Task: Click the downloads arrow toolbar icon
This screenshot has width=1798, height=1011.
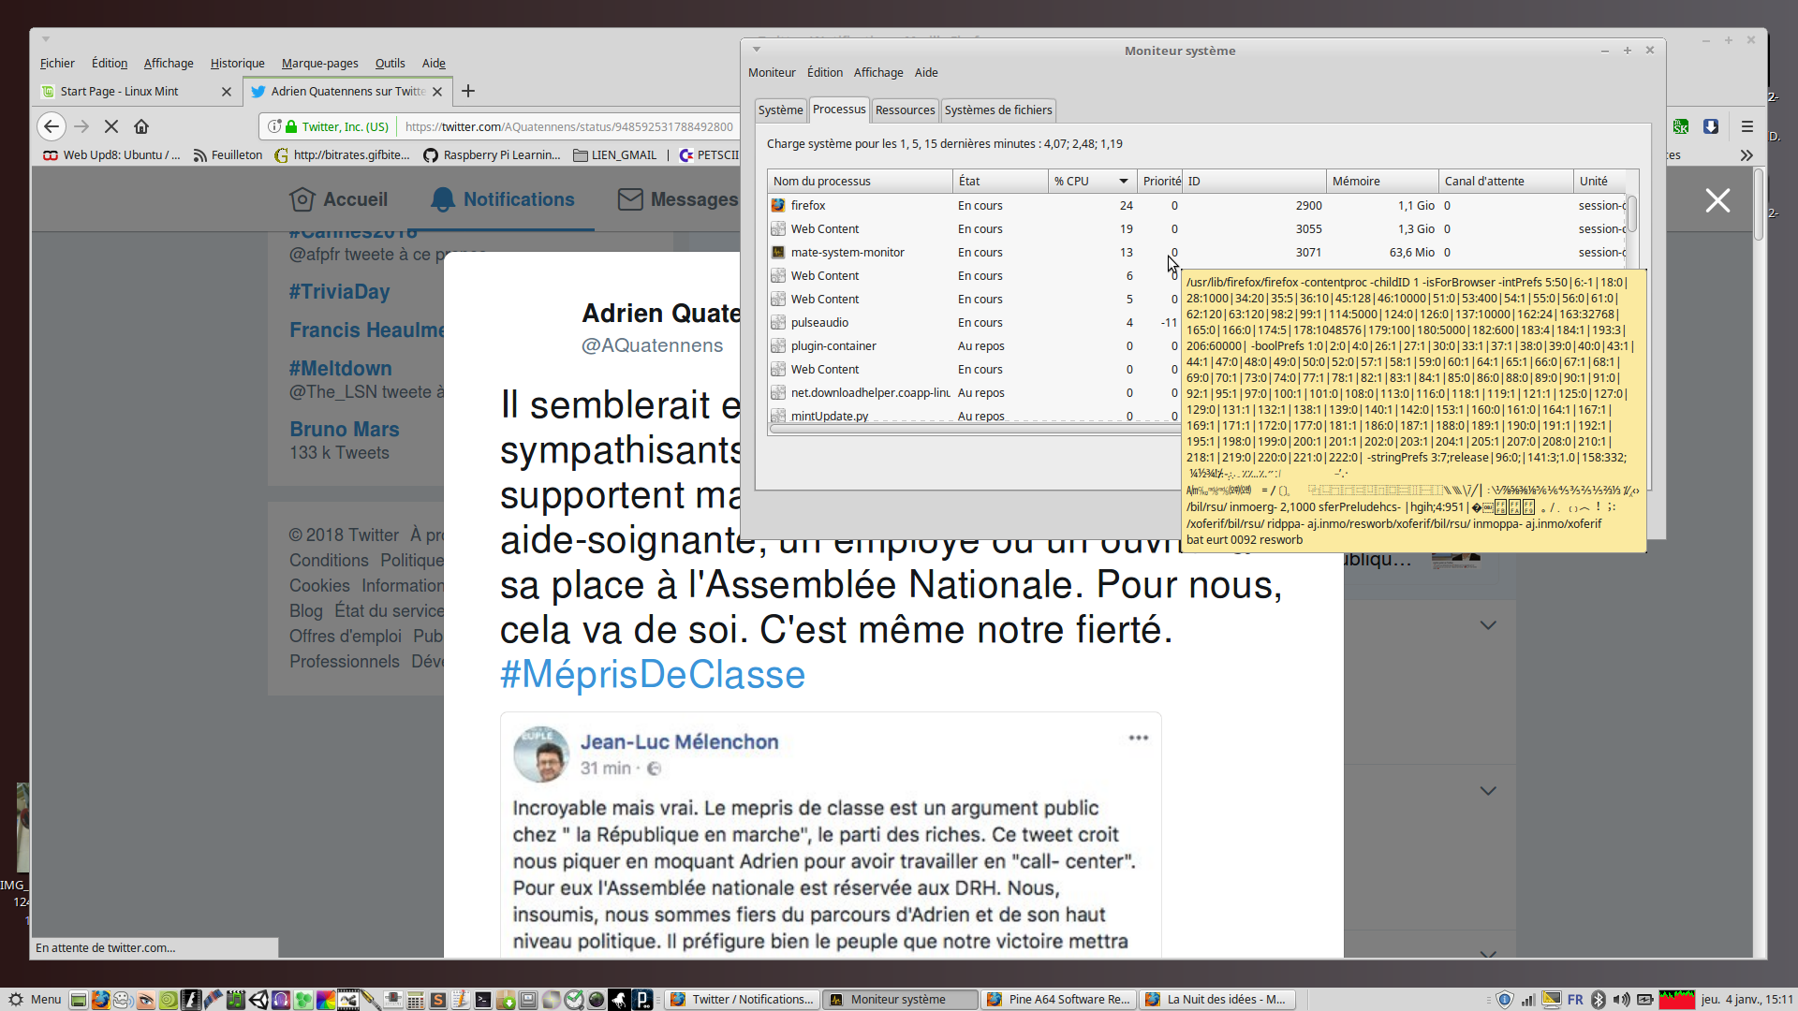Action: point(1711,126)
